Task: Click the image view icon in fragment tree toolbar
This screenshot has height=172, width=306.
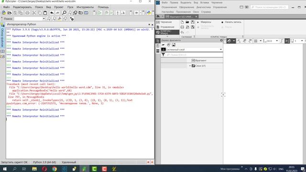Action: click(x=174, y=45)
